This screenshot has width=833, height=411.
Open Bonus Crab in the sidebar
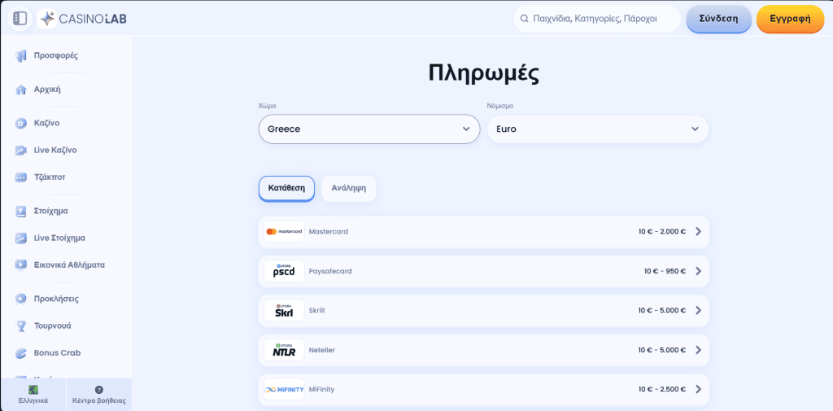pos(58,353)
